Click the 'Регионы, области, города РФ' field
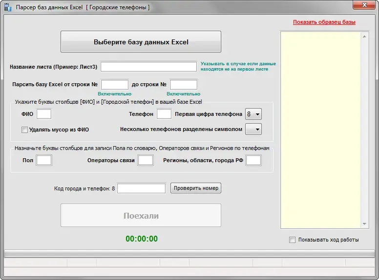379x280 pixels. [253, 160]
